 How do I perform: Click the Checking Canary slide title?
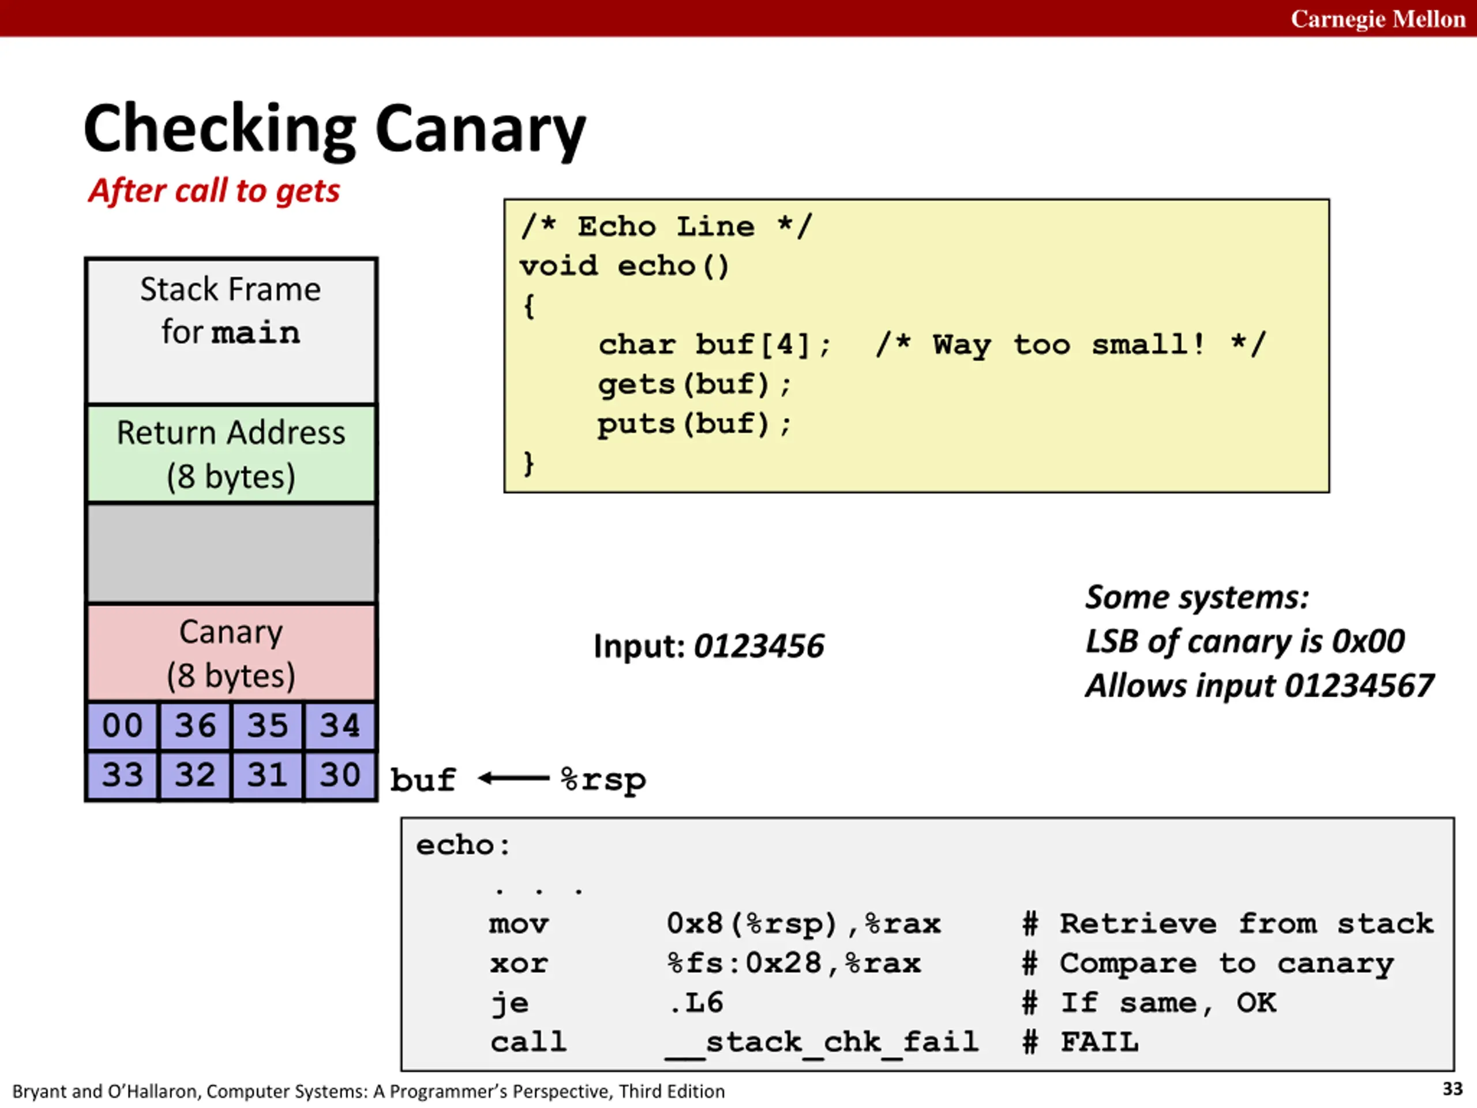pyautogui.click(x=335, y=130)
